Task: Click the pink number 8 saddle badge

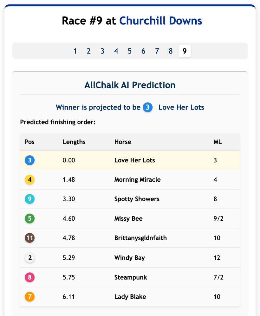Action: click(30, 277)
